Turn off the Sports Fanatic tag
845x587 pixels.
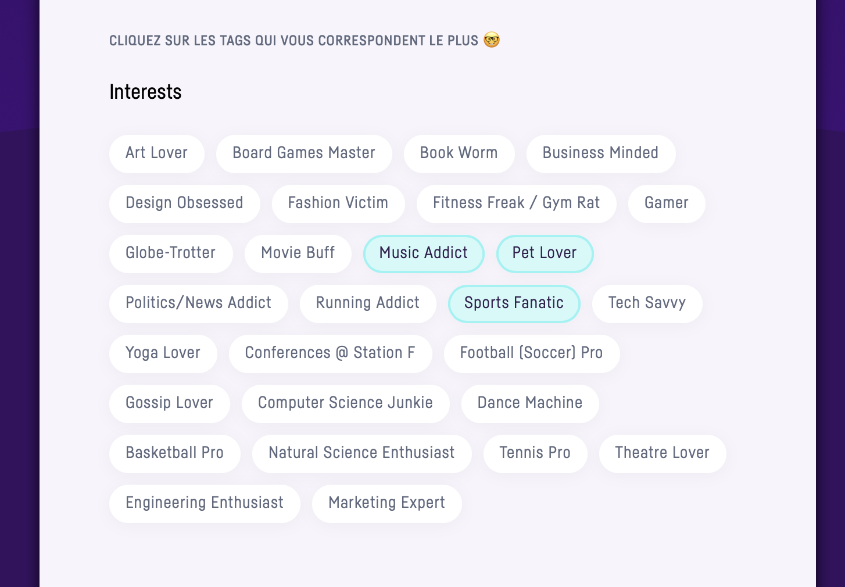click(514, 303)
